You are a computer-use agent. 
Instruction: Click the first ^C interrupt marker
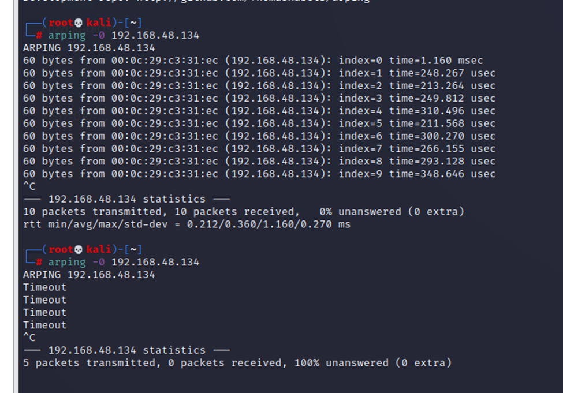[x=29, y=186]
